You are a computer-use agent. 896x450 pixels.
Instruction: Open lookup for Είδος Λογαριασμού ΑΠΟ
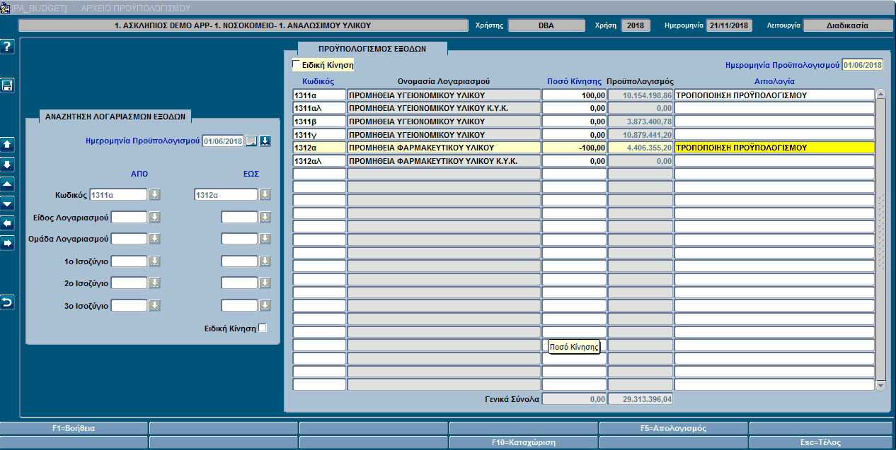coord(155,218)
